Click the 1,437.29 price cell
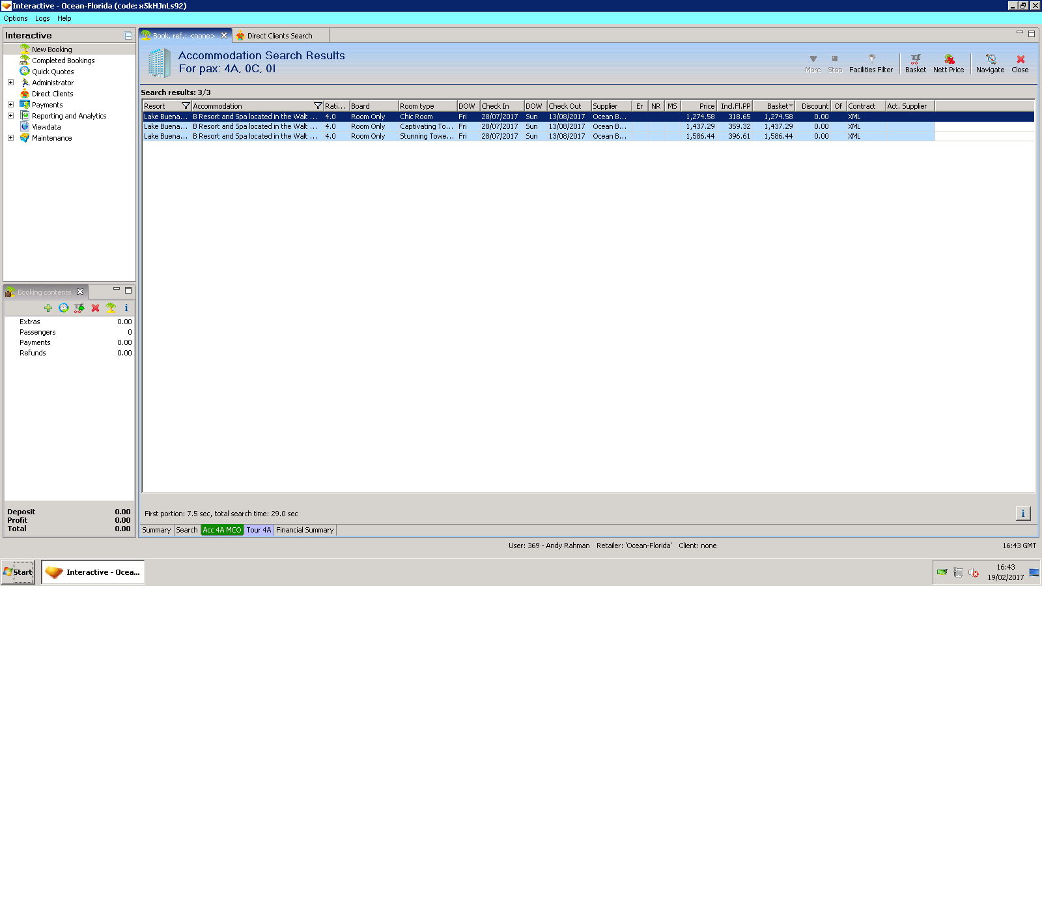 (x=699, y=126)
